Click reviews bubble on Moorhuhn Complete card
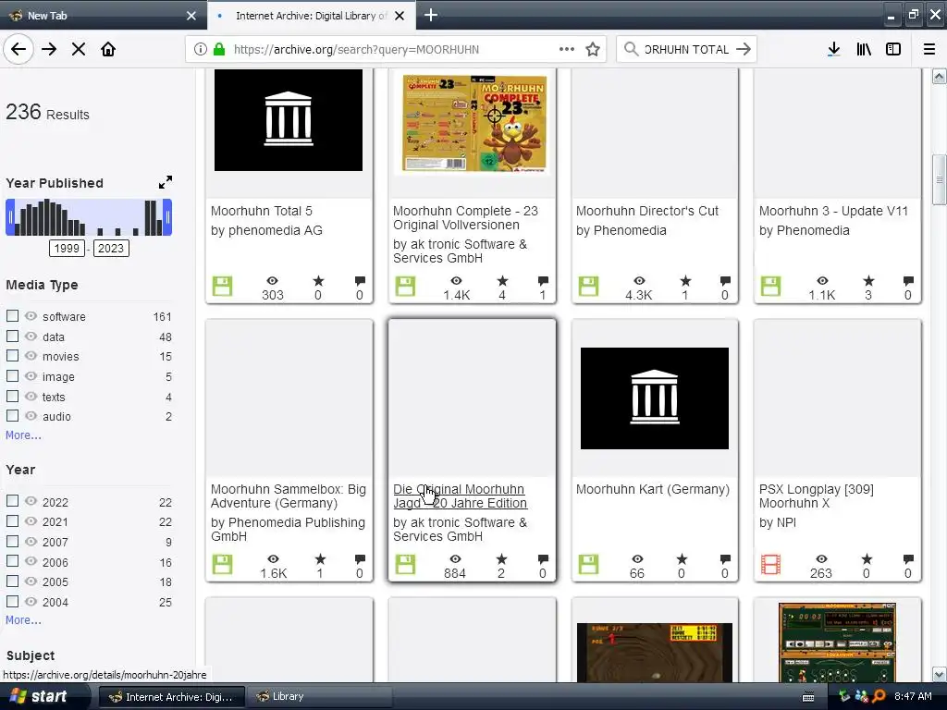 click(543, 281)
